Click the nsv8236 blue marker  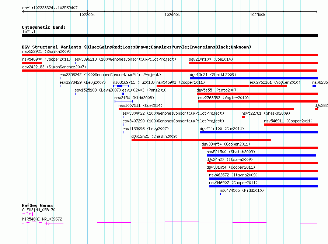[x=314, y=86]
